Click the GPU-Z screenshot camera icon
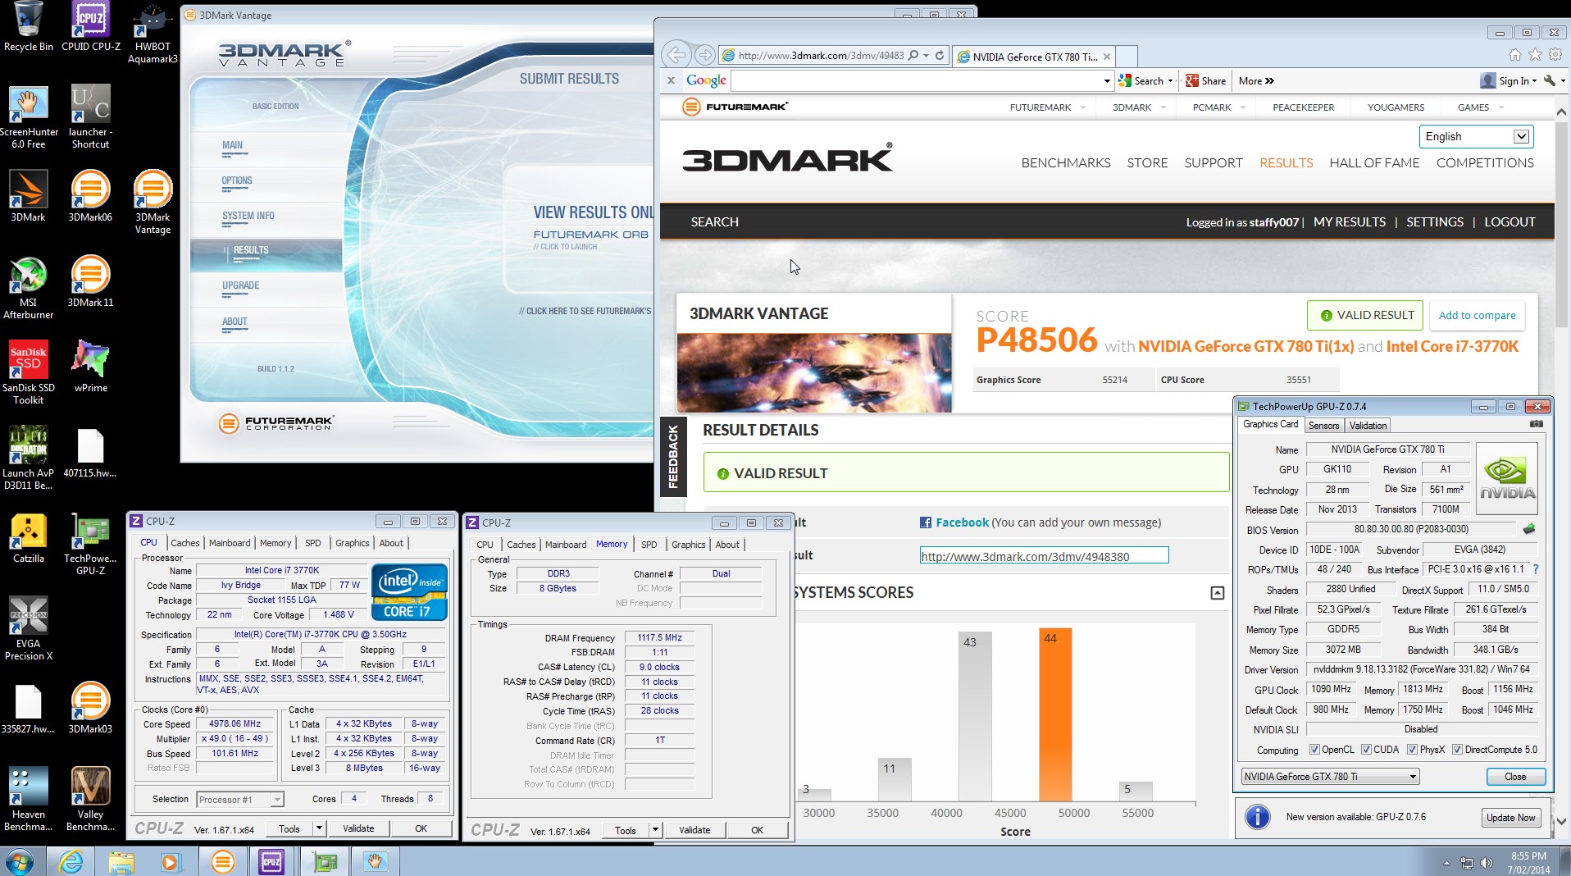 click(1536, 425)
